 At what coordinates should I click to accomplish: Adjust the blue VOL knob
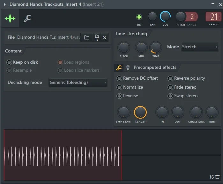165,16
